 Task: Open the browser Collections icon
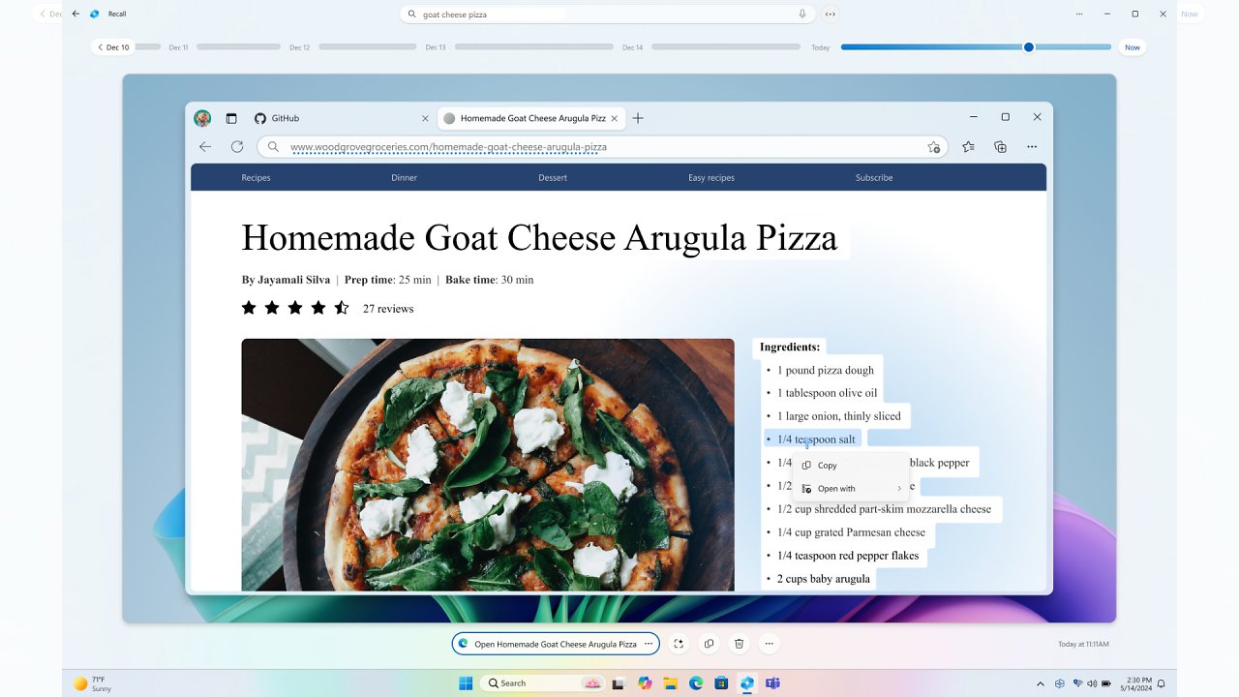click(x=1001, y=147)
